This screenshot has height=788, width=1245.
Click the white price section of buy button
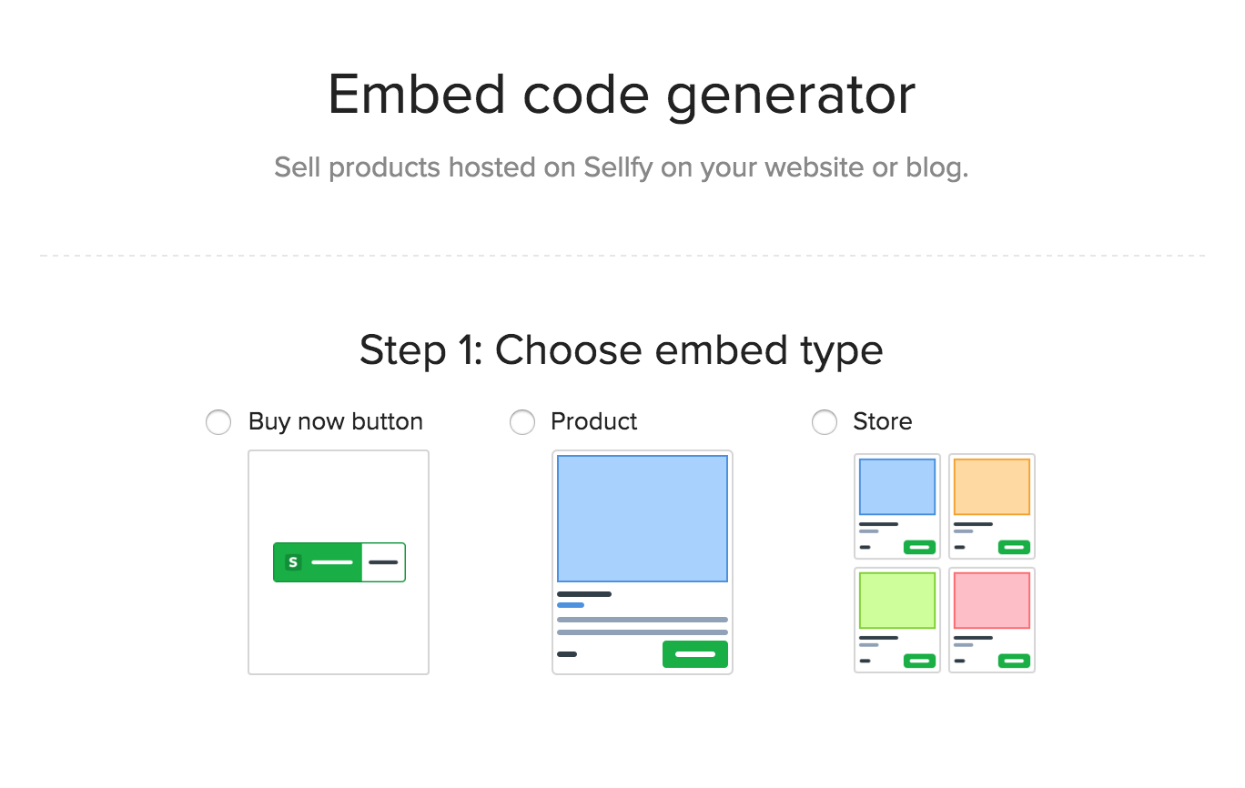(x=383, y=562)
